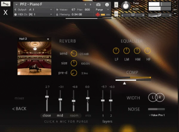This screenshot has height=132, width=179.
Task: Click the LF equalizer knob
Action: click(116, 51)
